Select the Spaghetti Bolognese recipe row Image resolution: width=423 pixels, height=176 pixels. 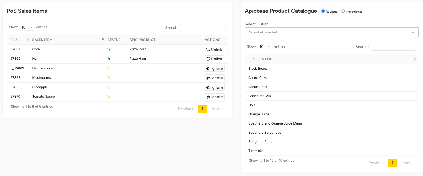331,133
